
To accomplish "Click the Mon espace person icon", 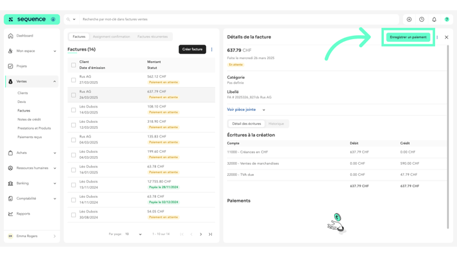I will click(x=11, y=51).
